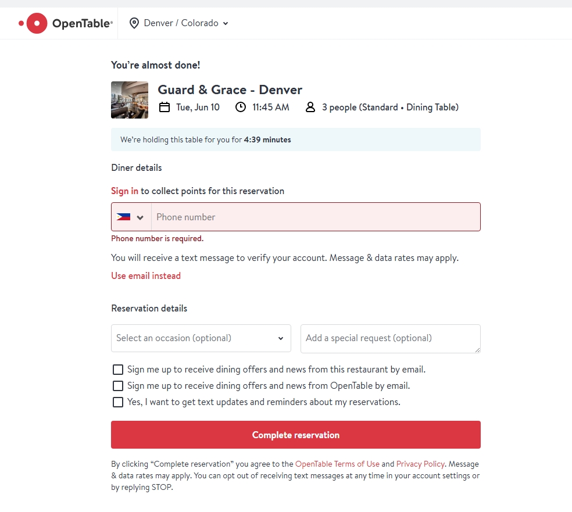Click the 'Tue, Jun 10' date text
572x512 pixels.
[x=198, y=107]
